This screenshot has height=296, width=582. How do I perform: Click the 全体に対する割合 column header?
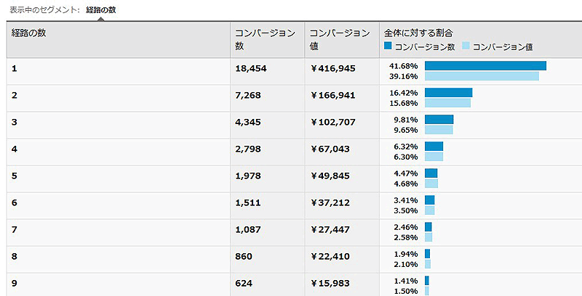pyautogui.click(x=418, y=33)
